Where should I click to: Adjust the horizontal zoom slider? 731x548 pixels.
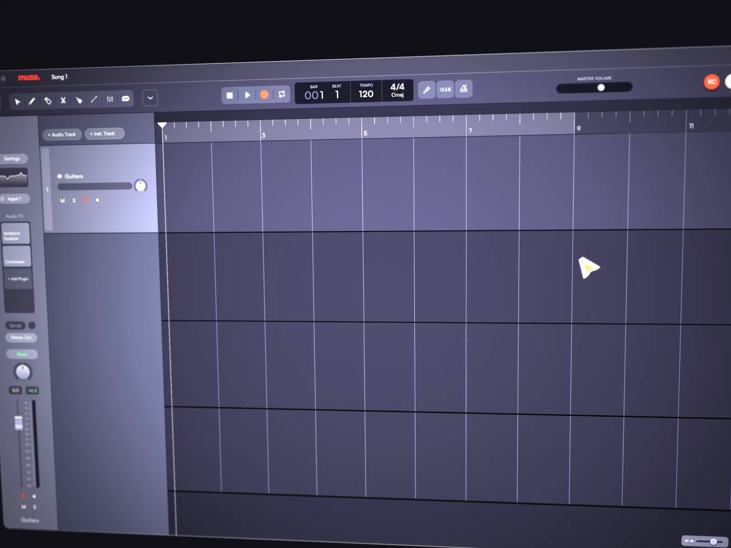709,541
